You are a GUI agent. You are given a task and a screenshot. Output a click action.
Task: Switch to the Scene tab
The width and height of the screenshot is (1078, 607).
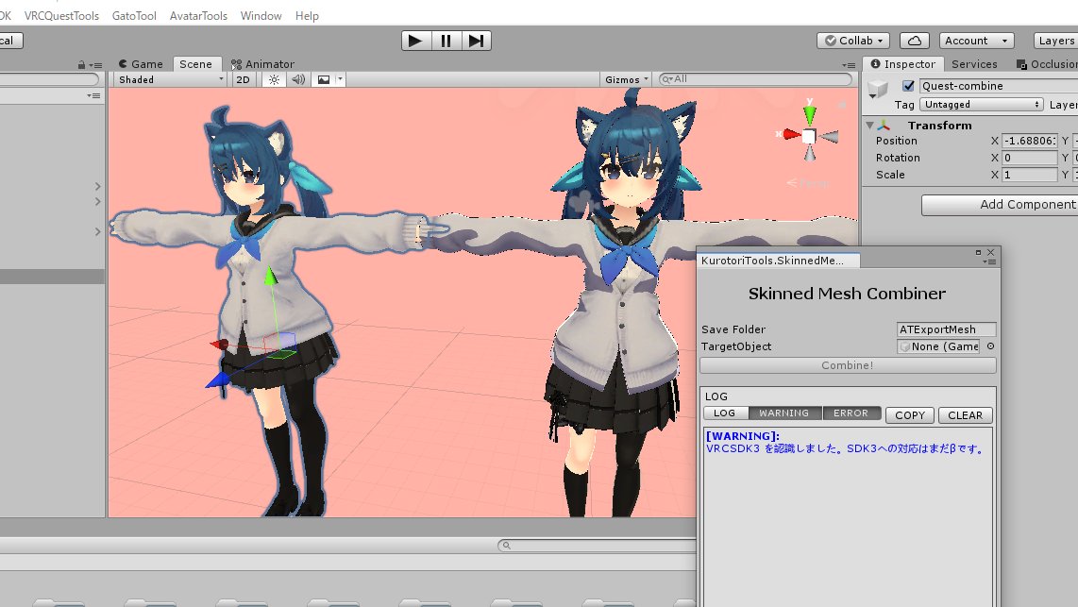pyautogui.click(x=196, y=64)
